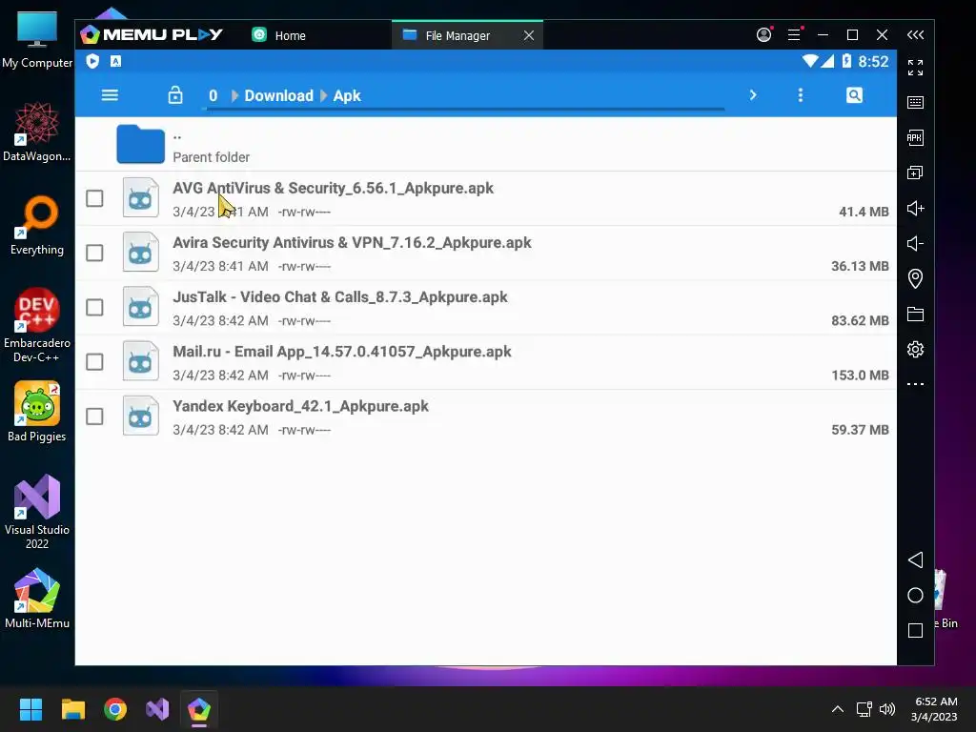Close the File Manager tab
The image size is (976, 732).
[528, 35]
